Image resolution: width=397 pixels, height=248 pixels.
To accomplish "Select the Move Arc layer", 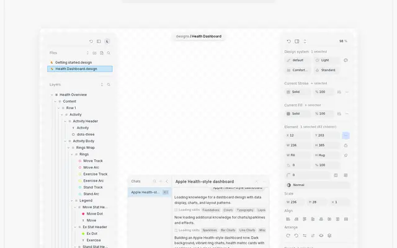I will pyautogui.click(x=91, y=167).
